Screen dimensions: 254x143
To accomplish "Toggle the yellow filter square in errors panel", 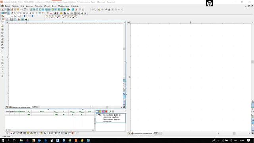I will point(100,112).
